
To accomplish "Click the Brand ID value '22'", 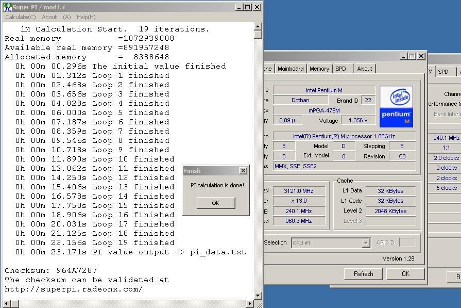I will (368, 100).
